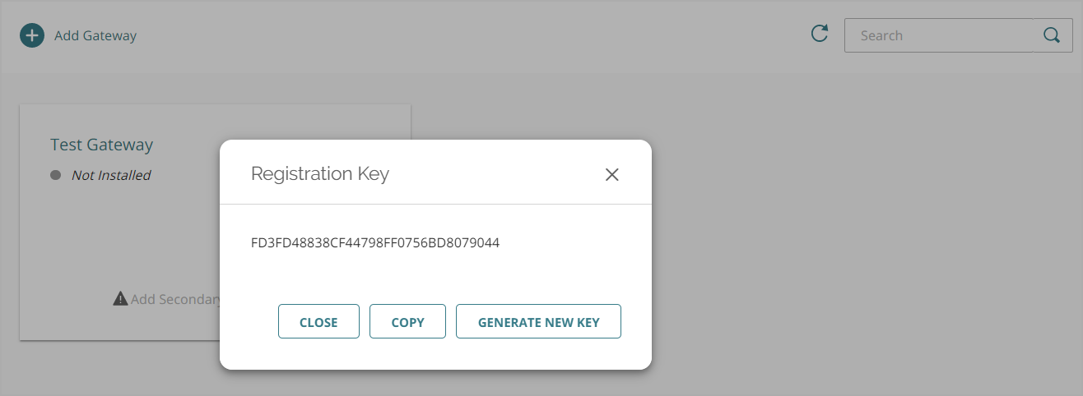1083x396 pixels.
Task: Click the gray status dot on Test Gateway
Action: click(x=56, y=175)
